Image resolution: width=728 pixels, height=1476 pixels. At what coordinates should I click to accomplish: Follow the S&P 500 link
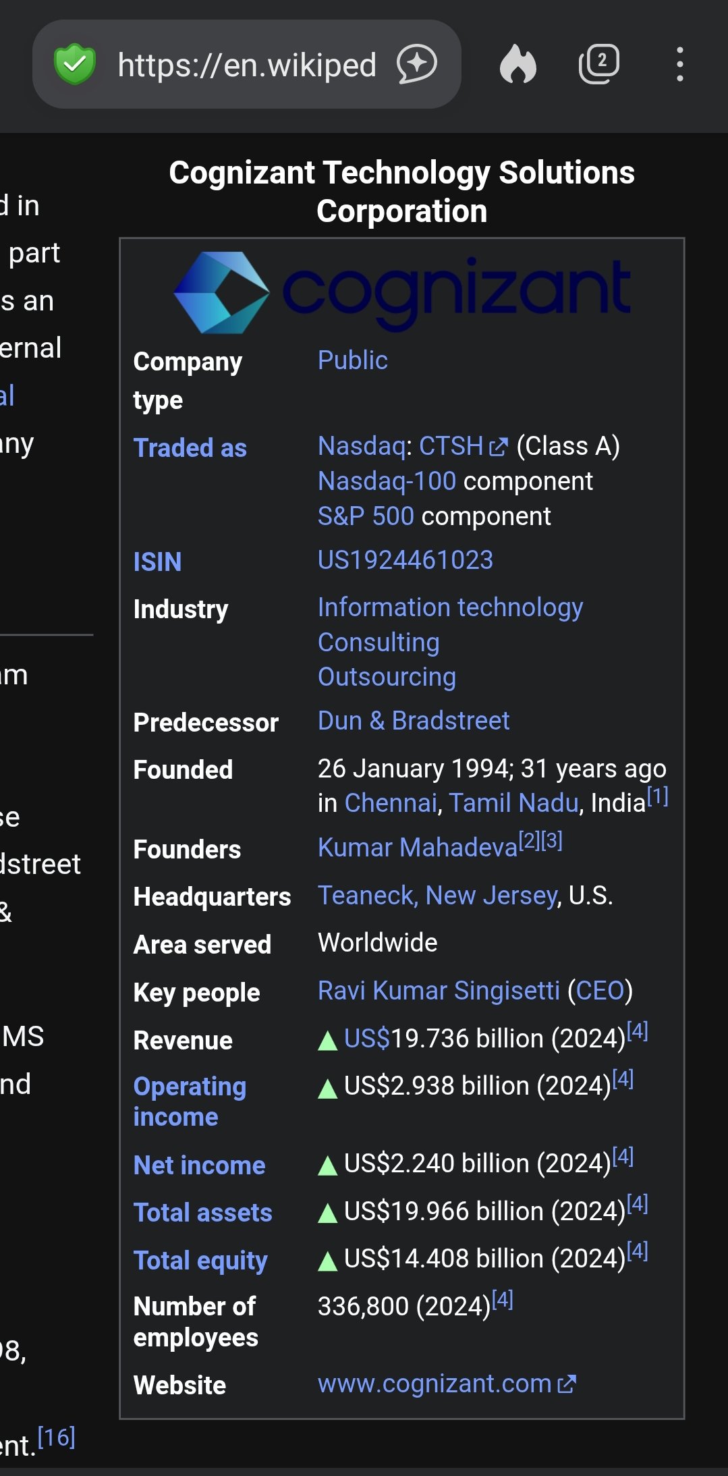366,516
